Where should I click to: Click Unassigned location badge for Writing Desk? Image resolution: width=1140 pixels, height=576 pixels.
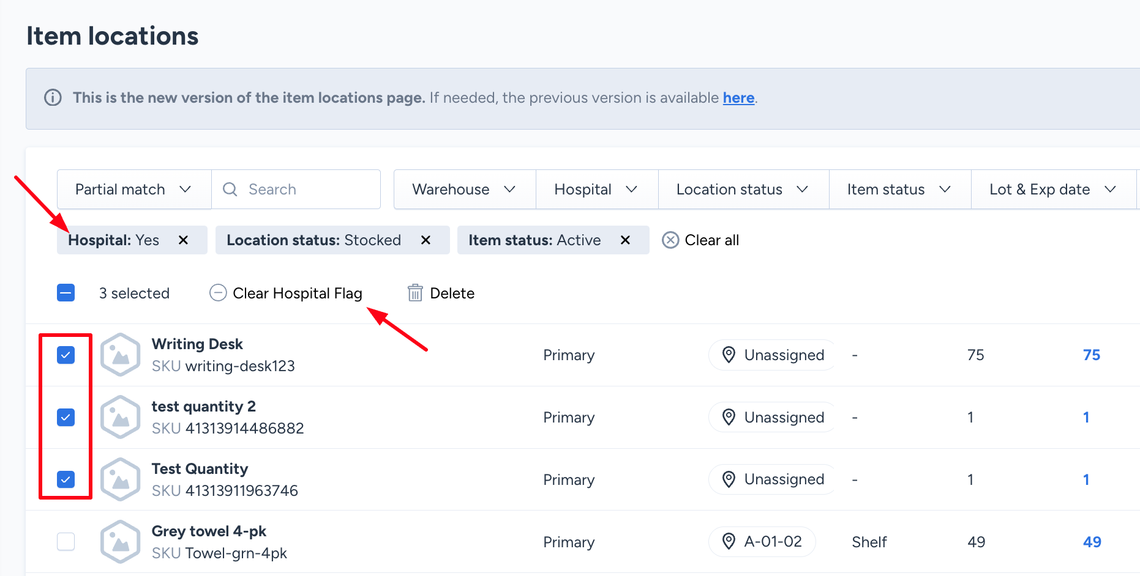(x=773, y=355)
